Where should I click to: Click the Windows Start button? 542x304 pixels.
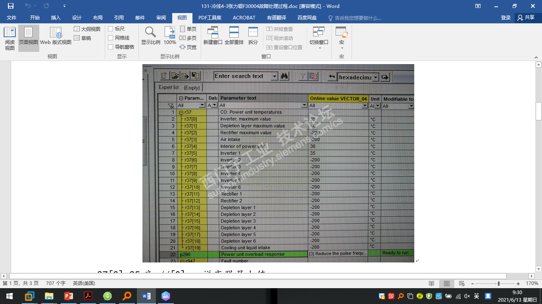click(x=10, y=296)
